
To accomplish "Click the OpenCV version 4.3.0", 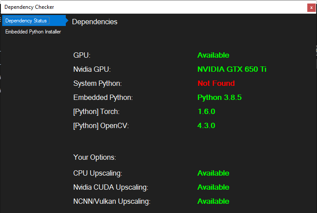I will click(x=207, y=125).
